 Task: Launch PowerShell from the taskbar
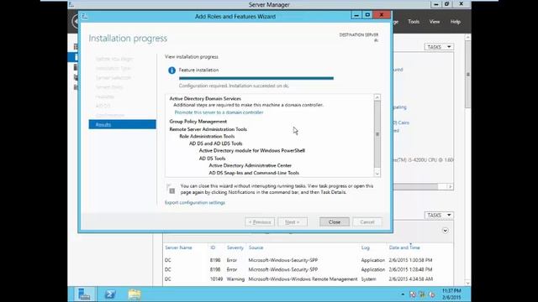tap(110, 294)
